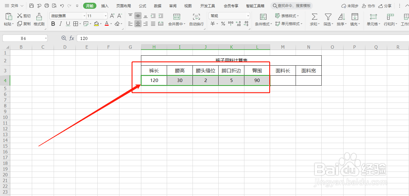Switch to the 公式 ribbon tab

[x=142, y=5]
